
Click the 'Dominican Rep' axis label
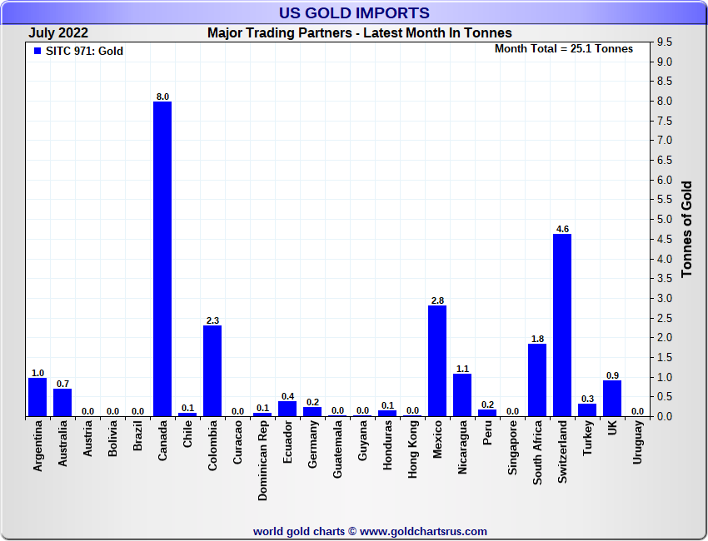(x=262, y=461)
